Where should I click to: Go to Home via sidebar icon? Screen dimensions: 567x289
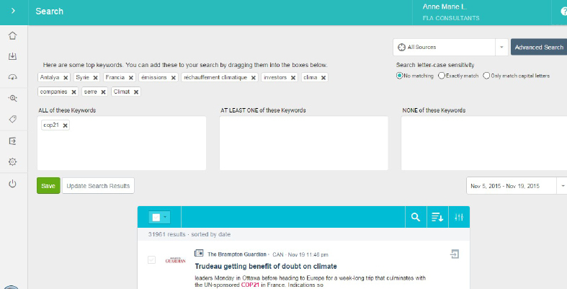tap(13, 36)
